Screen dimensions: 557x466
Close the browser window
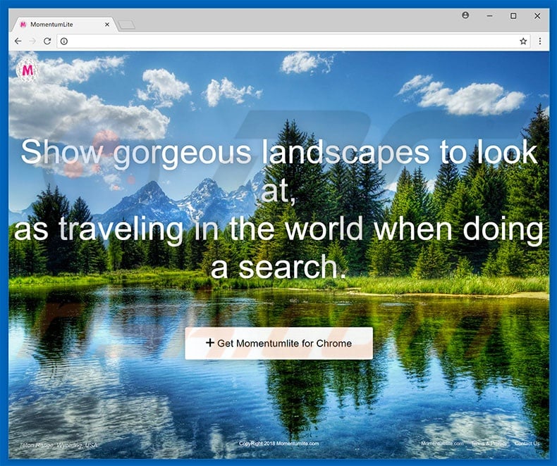pyautogui.click(x=537, y=16)
